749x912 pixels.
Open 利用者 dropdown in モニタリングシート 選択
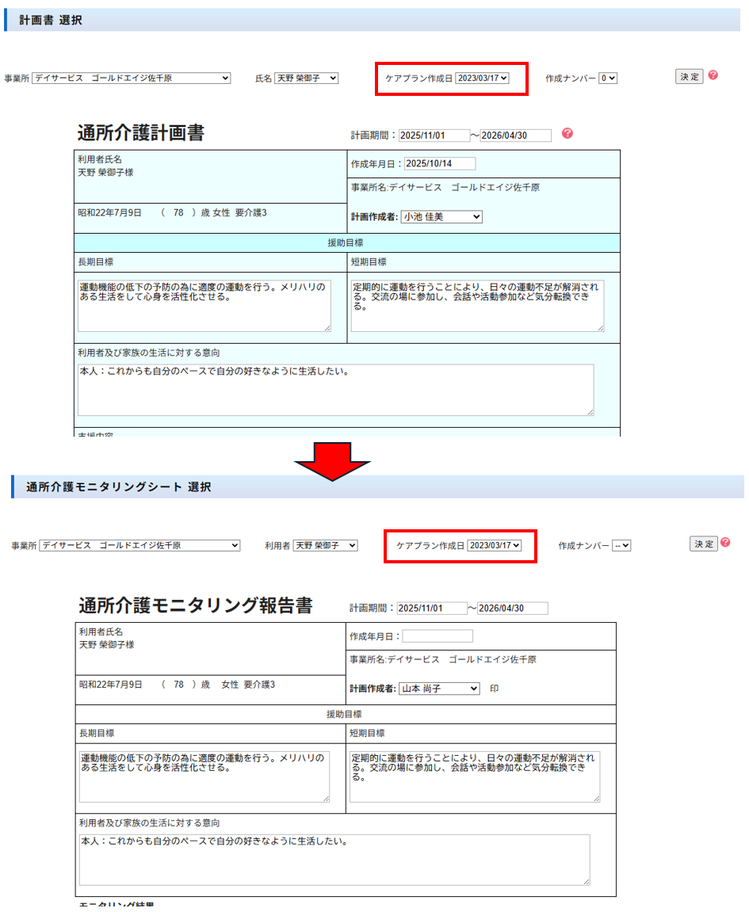(325, 546)
